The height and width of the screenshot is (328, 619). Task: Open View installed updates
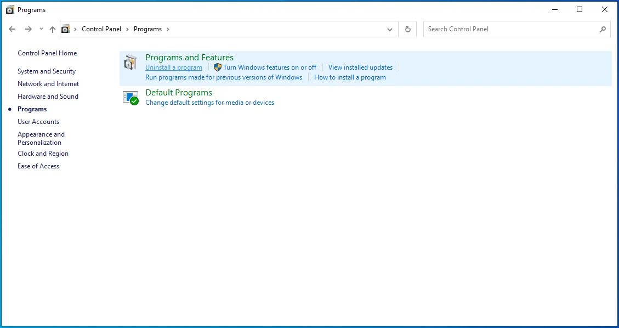360,67
